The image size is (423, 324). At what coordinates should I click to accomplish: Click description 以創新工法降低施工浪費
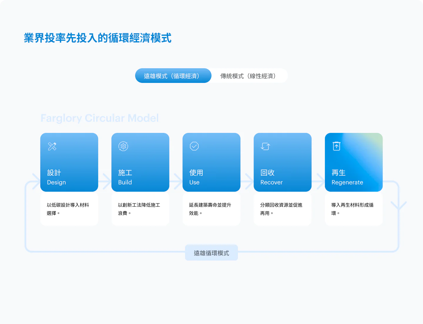[x=139, y=209]
